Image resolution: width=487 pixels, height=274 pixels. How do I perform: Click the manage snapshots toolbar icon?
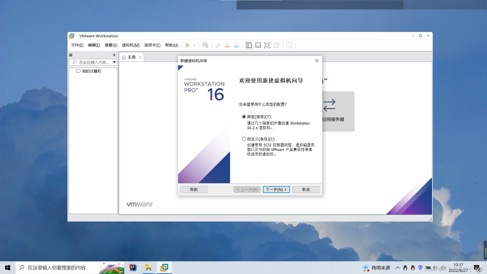pos(236,45)
